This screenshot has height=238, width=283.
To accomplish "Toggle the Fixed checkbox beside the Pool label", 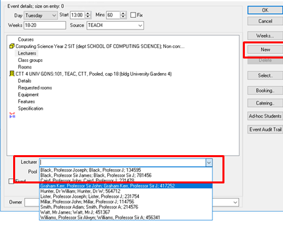I will [x=11, y=181].
